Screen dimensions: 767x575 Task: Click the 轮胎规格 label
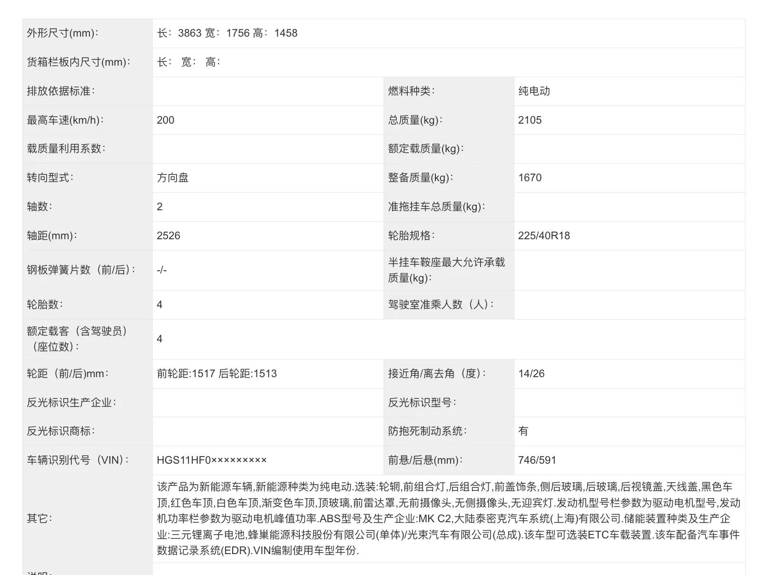(x=411, y=236)
